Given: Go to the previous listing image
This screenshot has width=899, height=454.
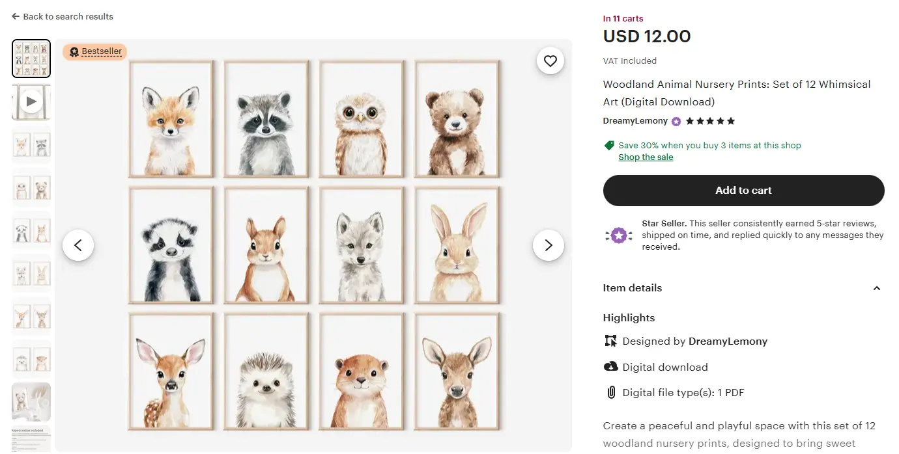Looking at the screenshot, I should point(78,245).
